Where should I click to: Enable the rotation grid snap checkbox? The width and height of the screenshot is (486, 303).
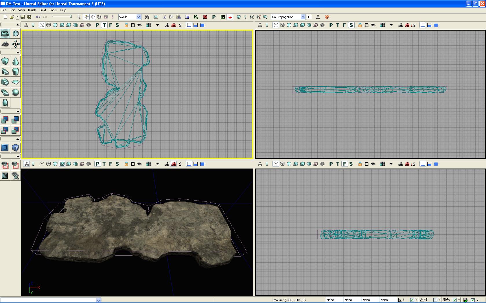pyautogui.click(x=435, y=300)
